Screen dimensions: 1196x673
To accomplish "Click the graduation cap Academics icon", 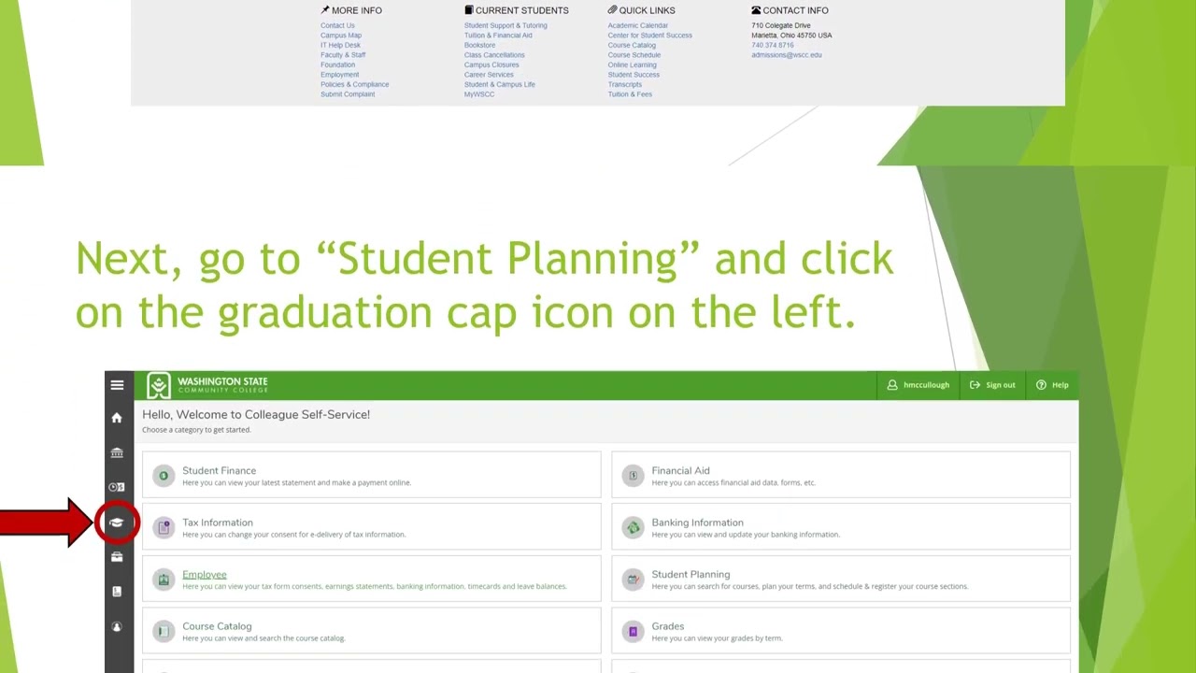I will 117,523.
